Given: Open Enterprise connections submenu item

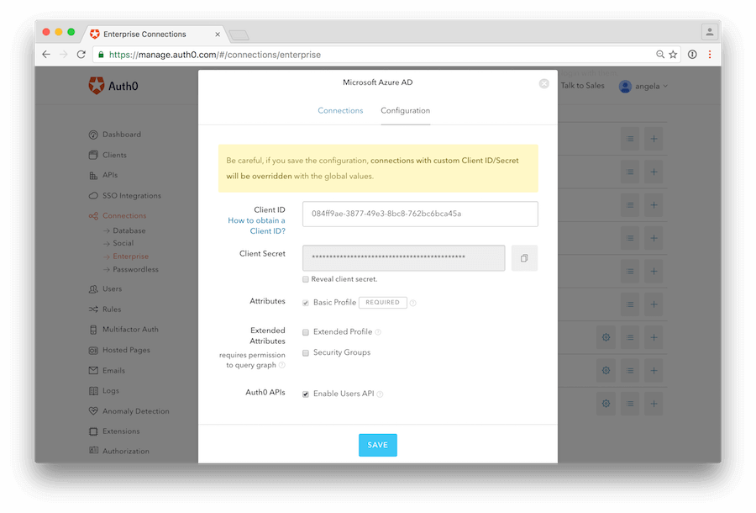Looking at the screenshot, I should tap(126, 256).
